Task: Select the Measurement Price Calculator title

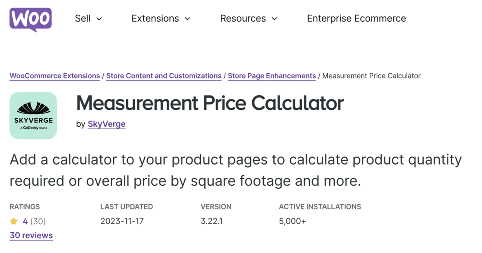Action: click(209, 103)
